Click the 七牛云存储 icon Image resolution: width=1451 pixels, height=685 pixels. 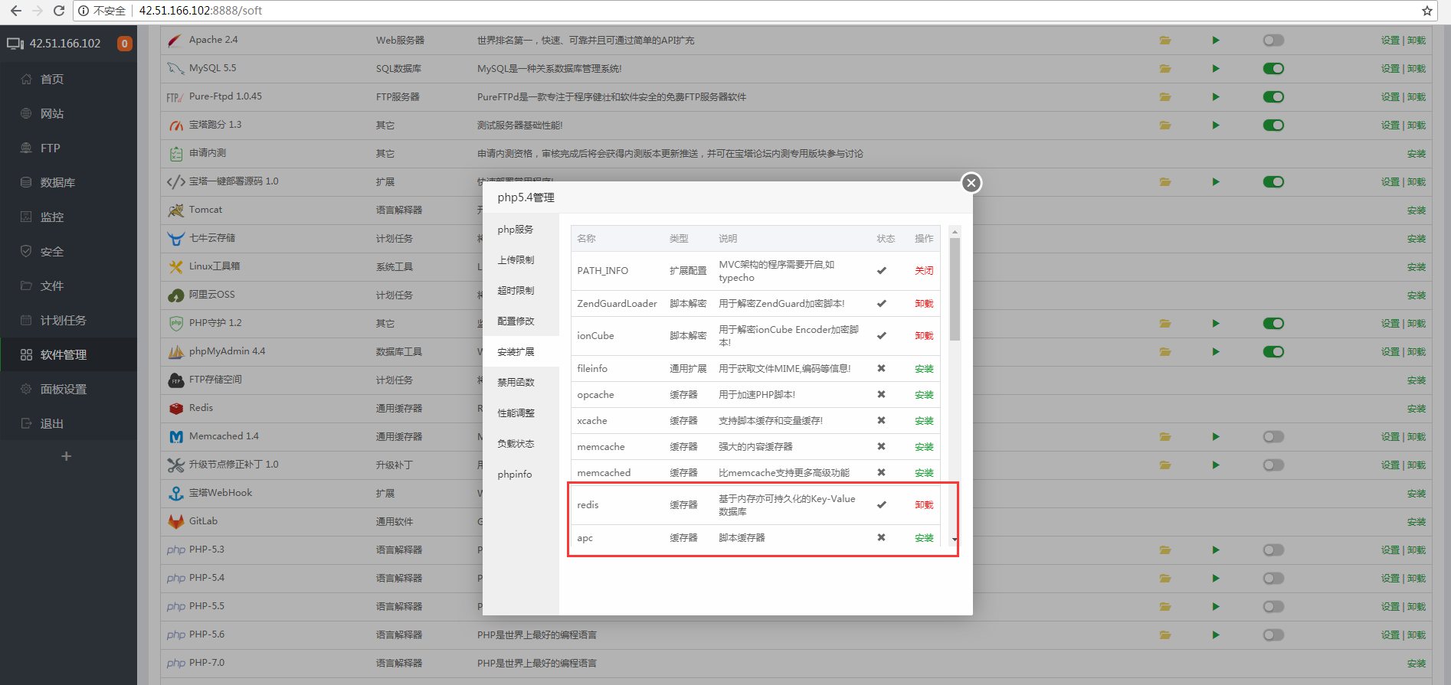coord(176,239)
